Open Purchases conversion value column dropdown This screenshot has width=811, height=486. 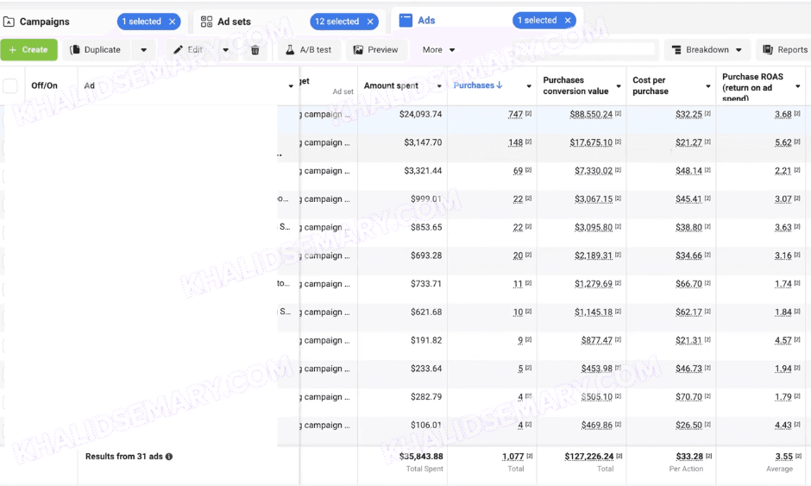tap(618, 86)
